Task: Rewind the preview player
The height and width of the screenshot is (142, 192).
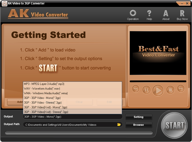Action: 136,89
